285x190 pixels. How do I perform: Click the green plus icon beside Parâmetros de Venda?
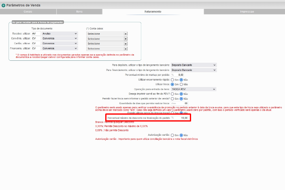(x=3, y=5)
